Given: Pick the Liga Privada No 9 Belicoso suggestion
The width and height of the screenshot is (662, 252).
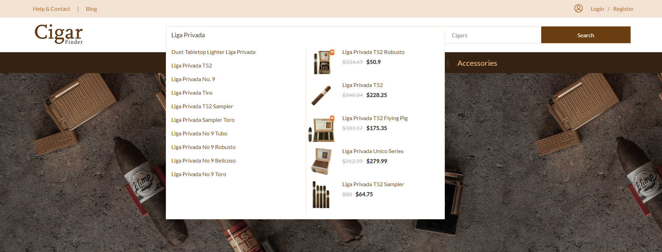Looking at the screenshot, I should [203, 161].
